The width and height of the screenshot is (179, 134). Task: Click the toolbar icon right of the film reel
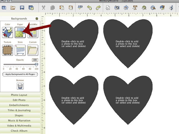153,8
